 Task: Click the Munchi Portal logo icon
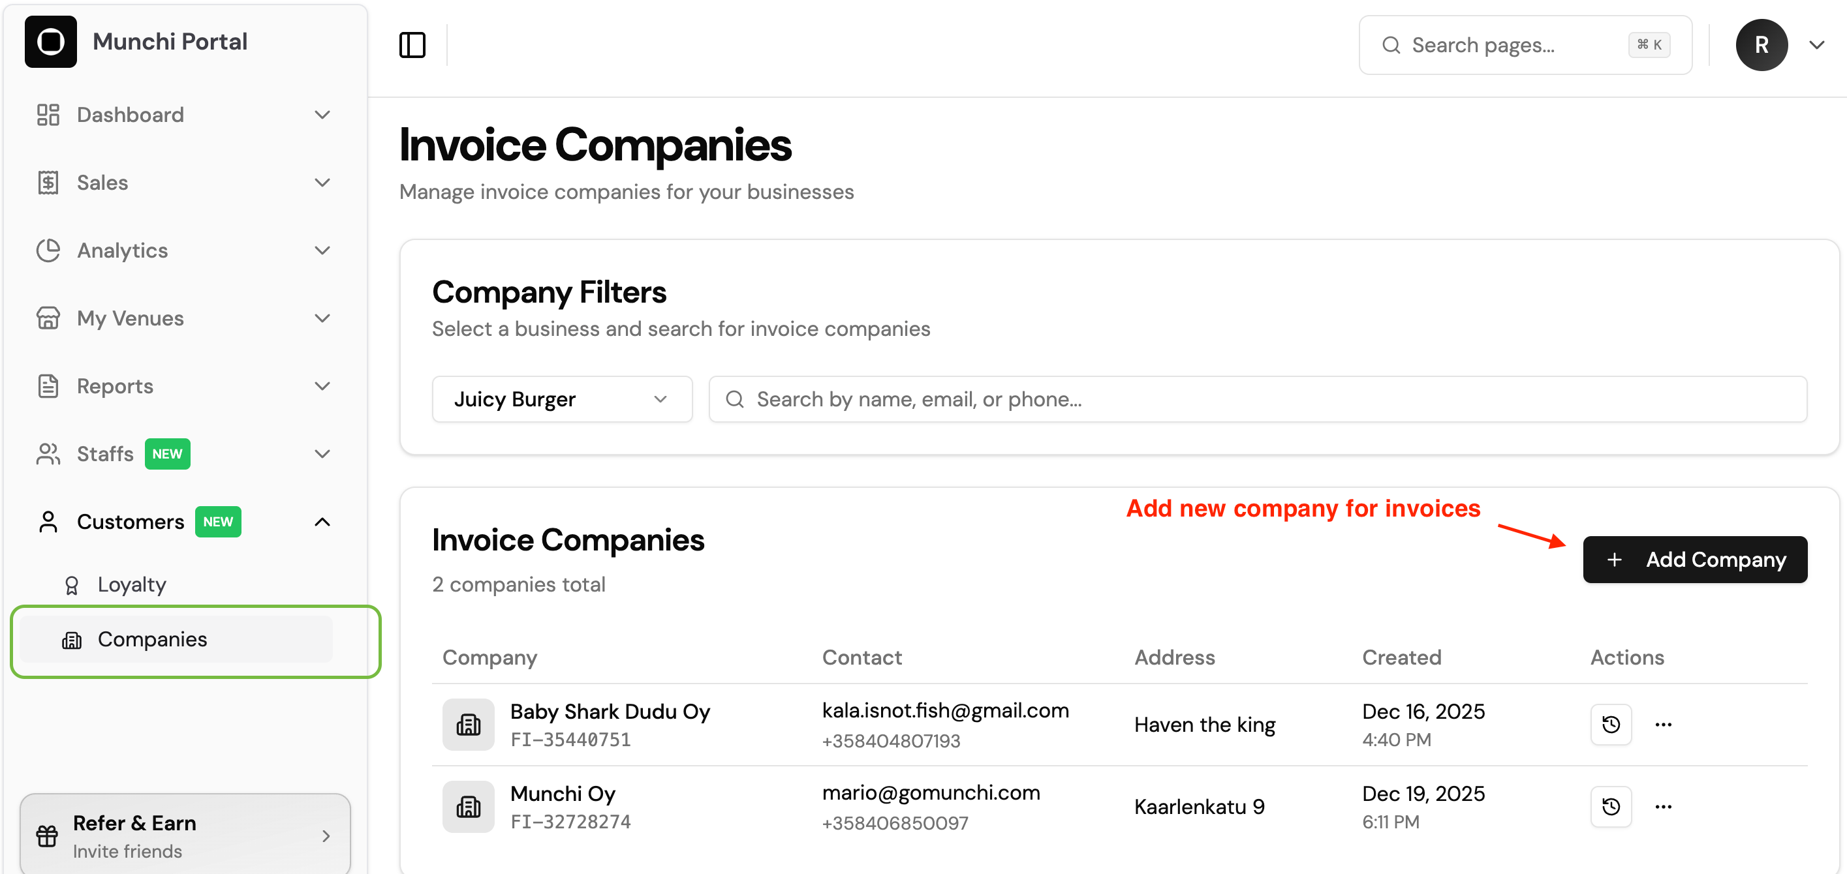click(51, 42)
